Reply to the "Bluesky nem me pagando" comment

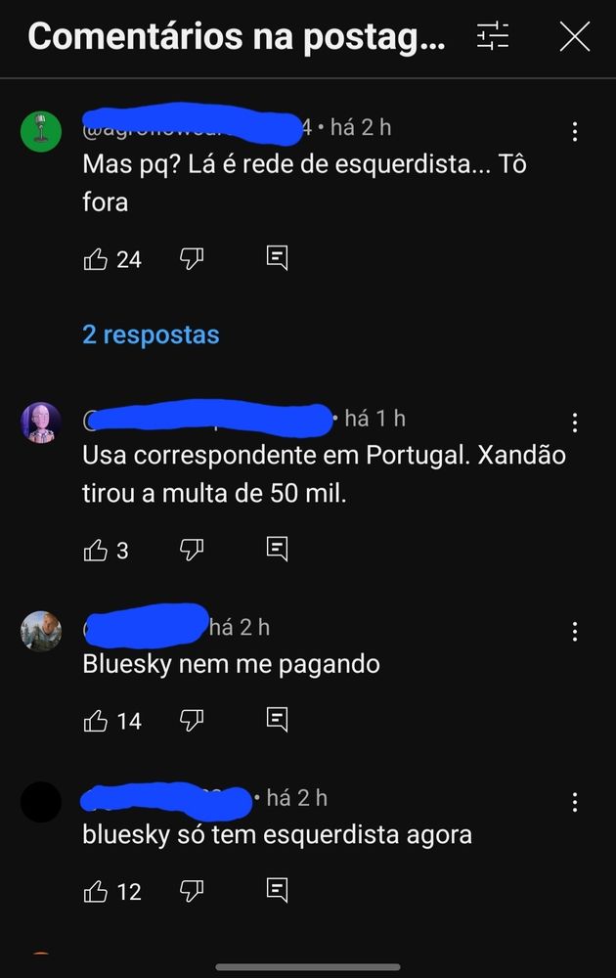click(x=277, y=720)
